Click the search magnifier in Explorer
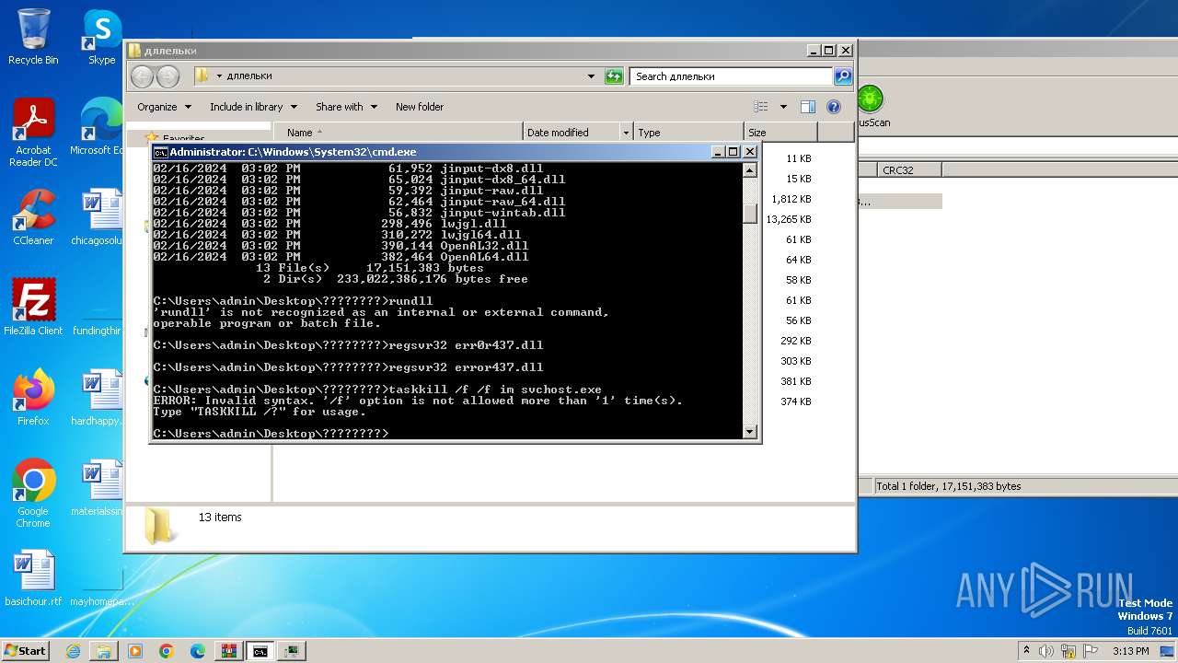 click(x=843, y=76)
